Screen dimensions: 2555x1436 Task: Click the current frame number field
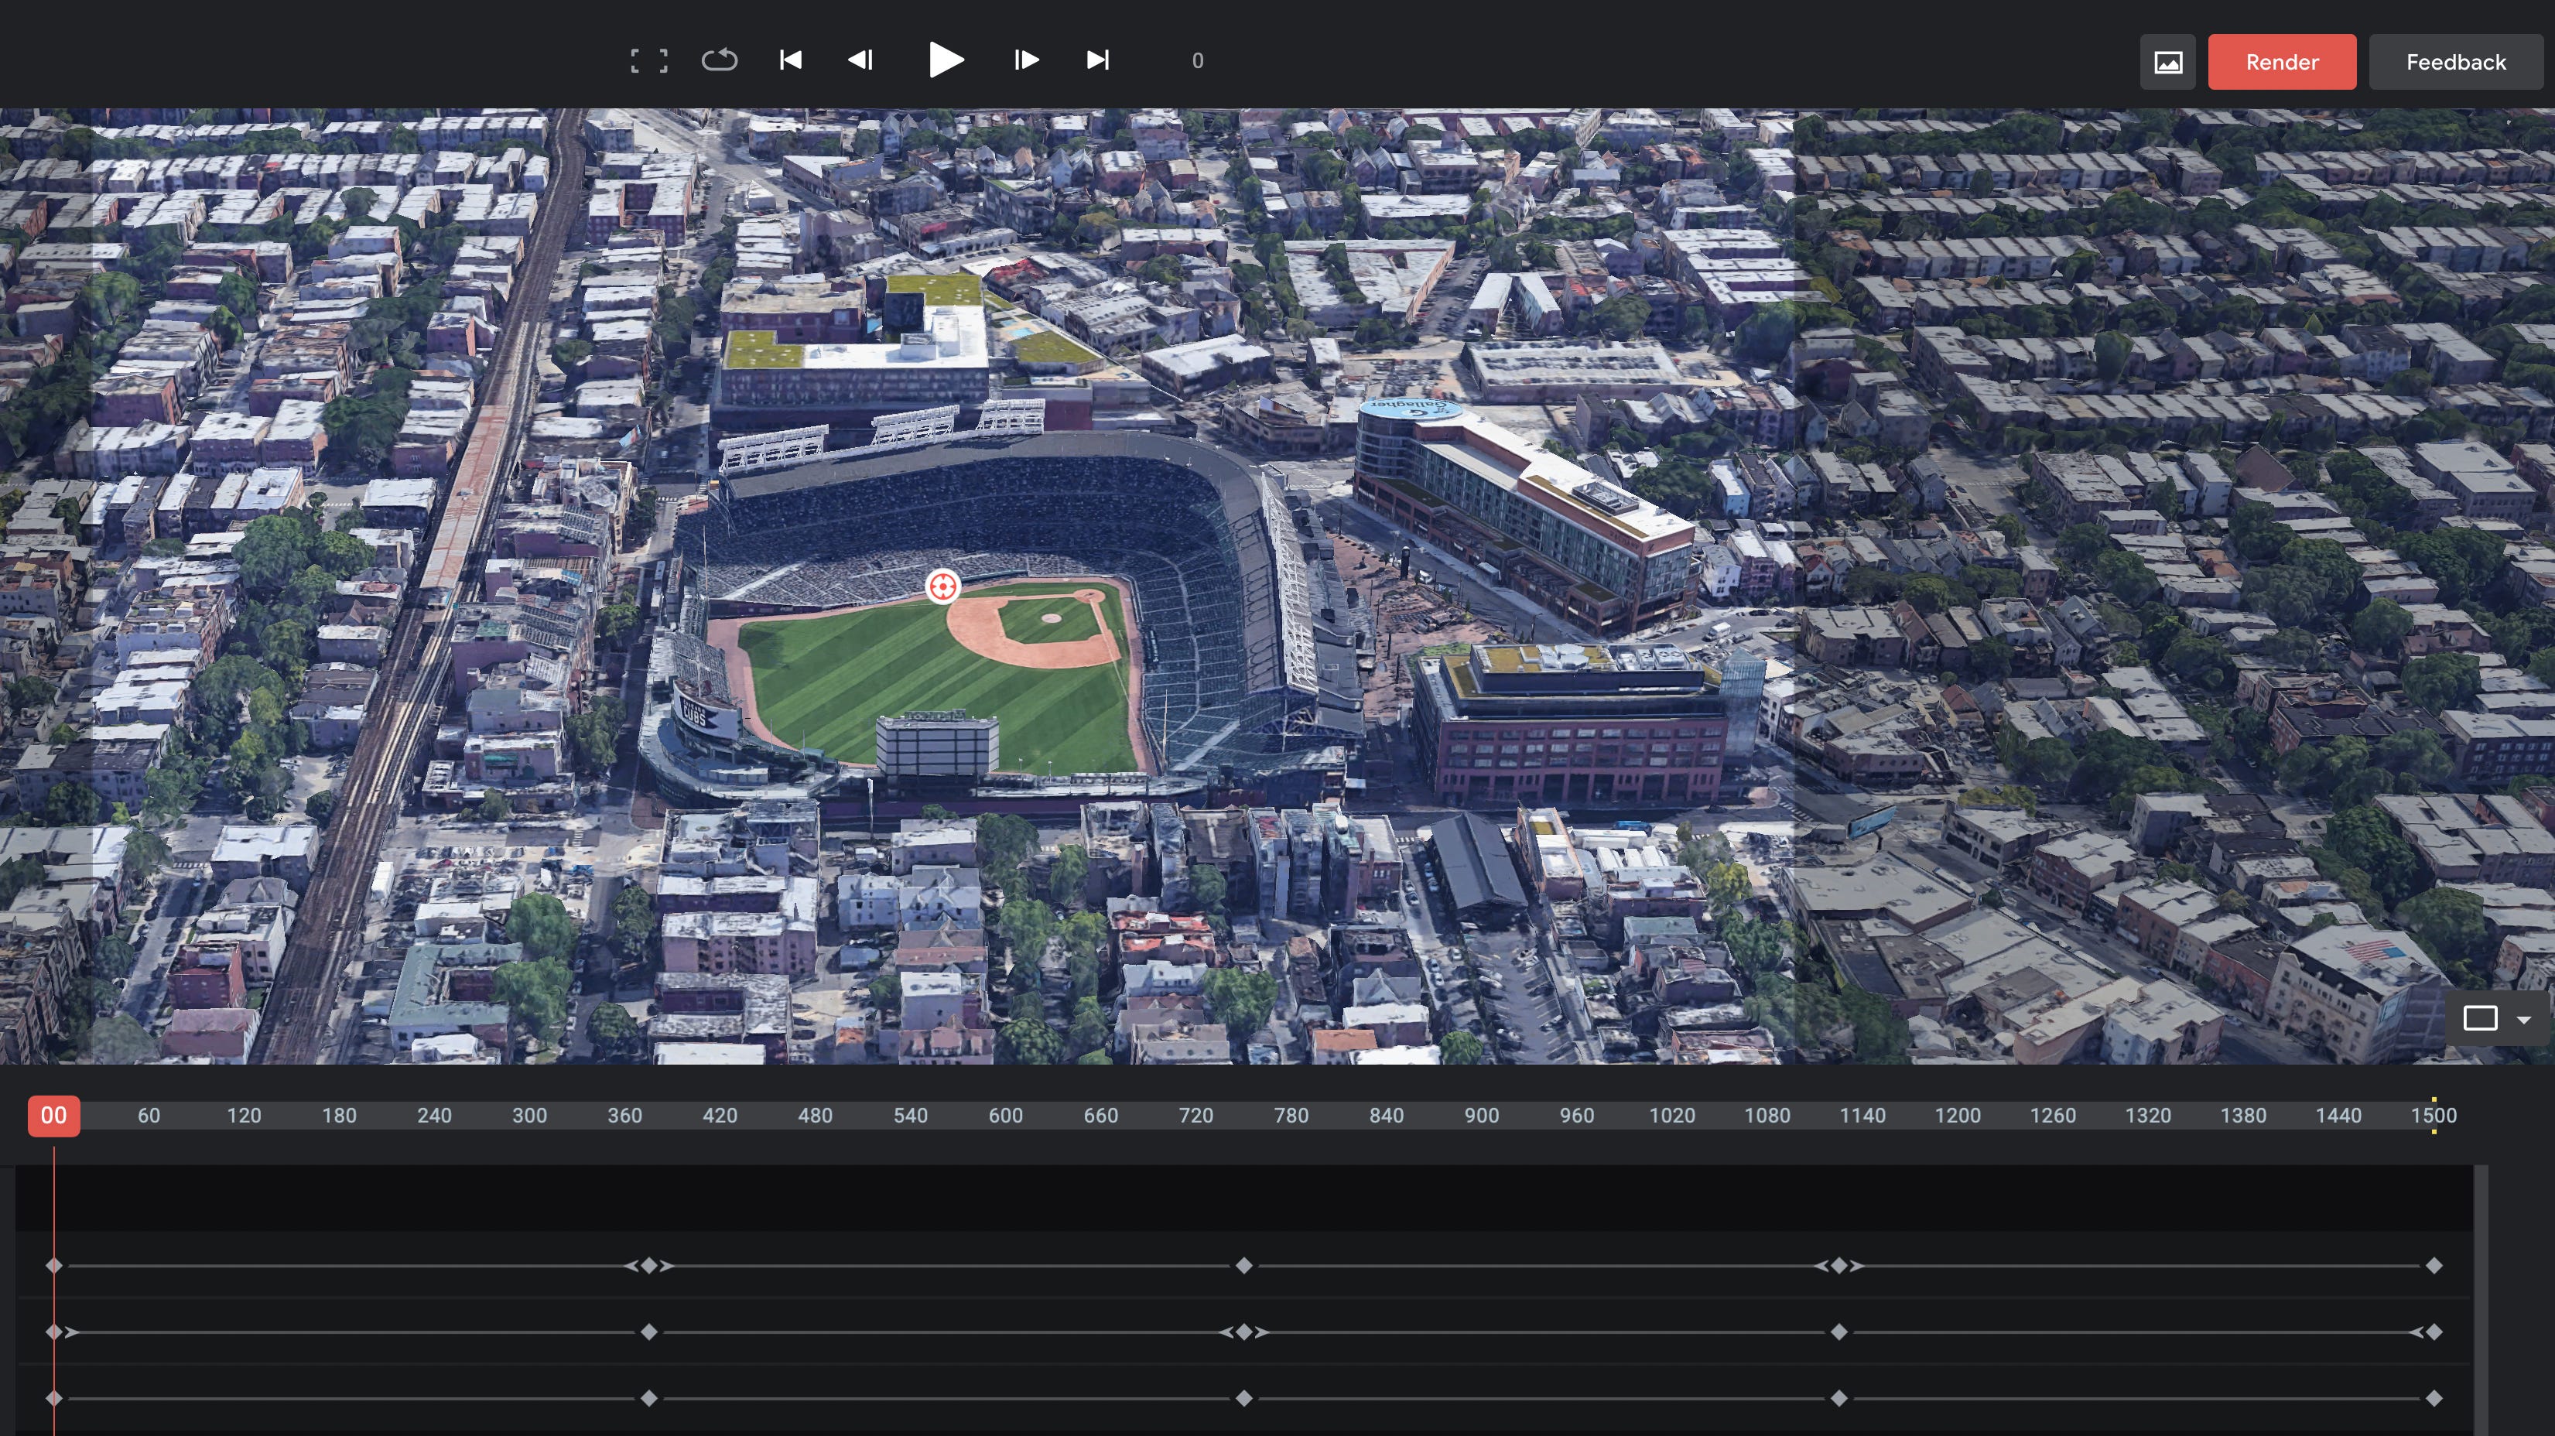pyautogui.click(x=1197, y=61)
